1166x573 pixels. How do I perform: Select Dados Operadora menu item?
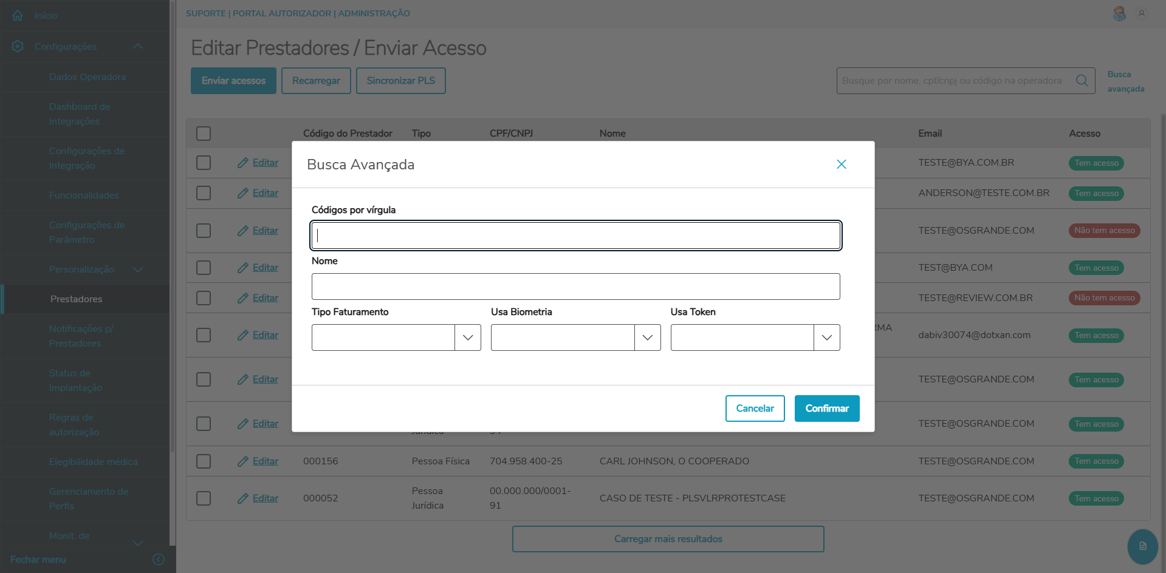click(x=87, y=77)
